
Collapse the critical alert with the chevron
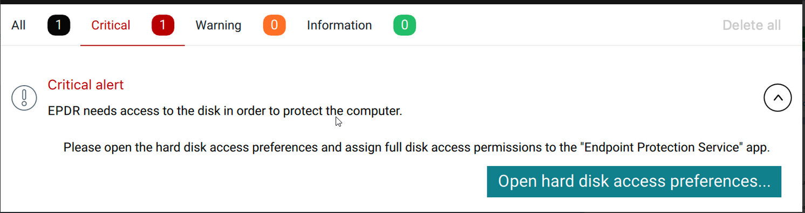click(x=777, y=98)
